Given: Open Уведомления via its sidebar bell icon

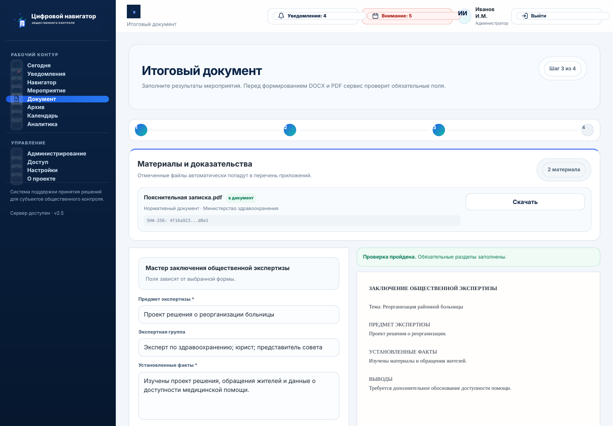Looking at the screenshot, I should [17, 74].
